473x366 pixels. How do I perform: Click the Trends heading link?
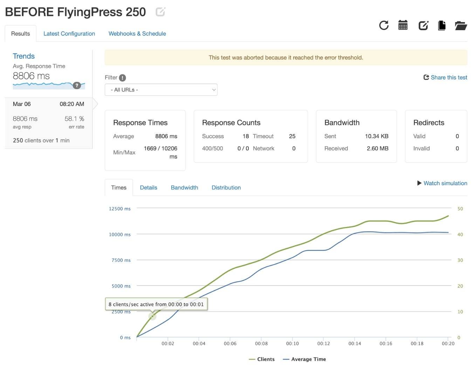(23, 56)
